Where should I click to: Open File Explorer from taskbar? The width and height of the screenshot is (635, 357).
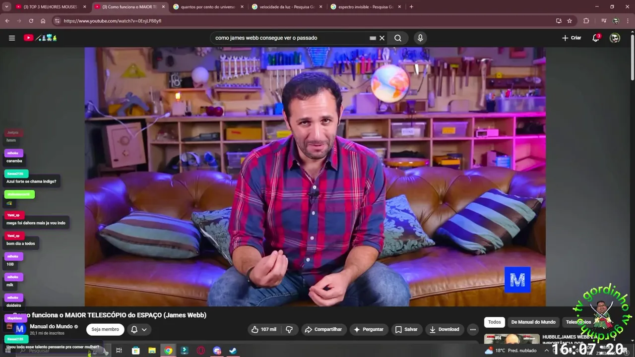click(152, 351)
